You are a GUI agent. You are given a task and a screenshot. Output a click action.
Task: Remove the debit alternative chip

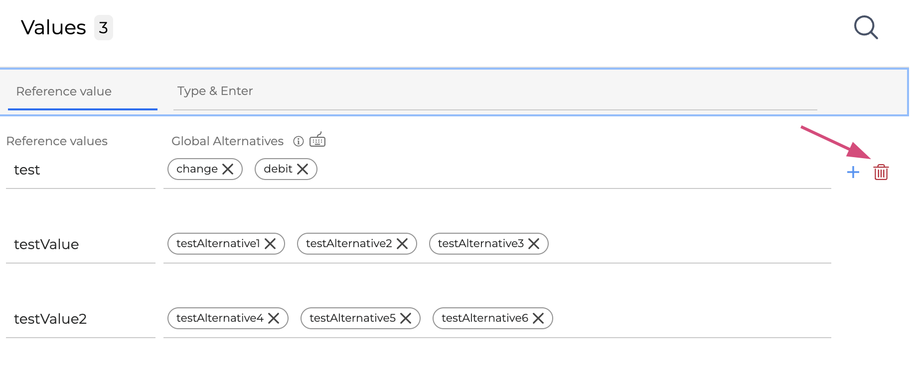[303, 169]
